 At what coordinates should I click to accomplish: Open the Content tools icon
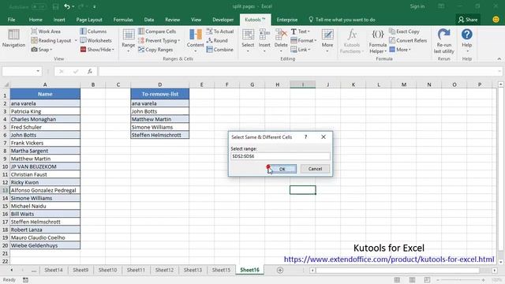click(195, 35)
